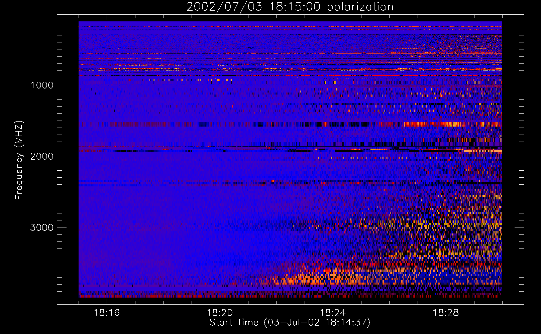Click the 3000 frequency tick label
This screenshot has width=541, height=334.
42,227
